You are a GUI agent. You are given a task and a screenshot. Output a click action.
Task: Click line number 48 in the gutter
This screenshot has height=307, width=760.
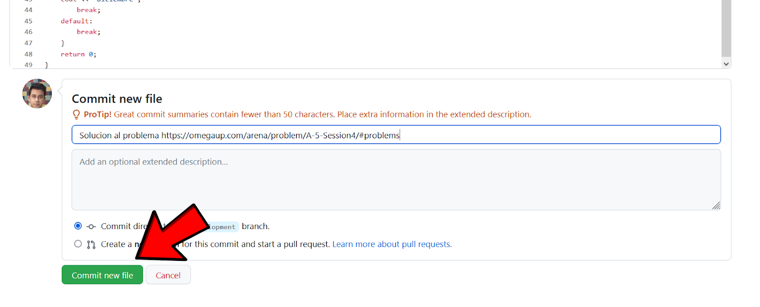(28, 54)
